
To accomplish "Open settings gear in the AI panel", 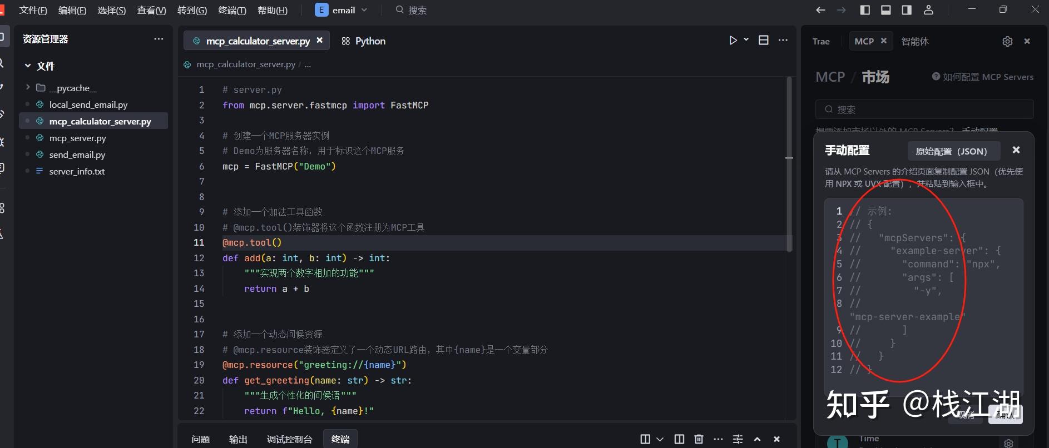I will (1007, 41).
